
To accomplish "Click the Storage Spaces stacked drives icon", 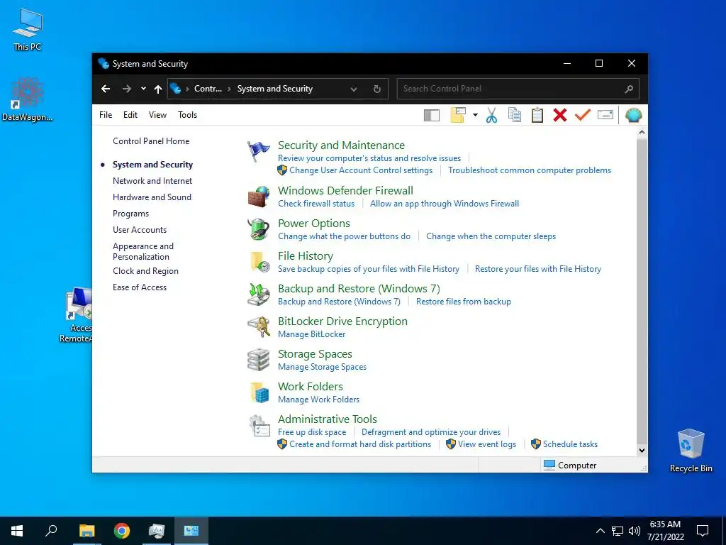I will (259, 360).
